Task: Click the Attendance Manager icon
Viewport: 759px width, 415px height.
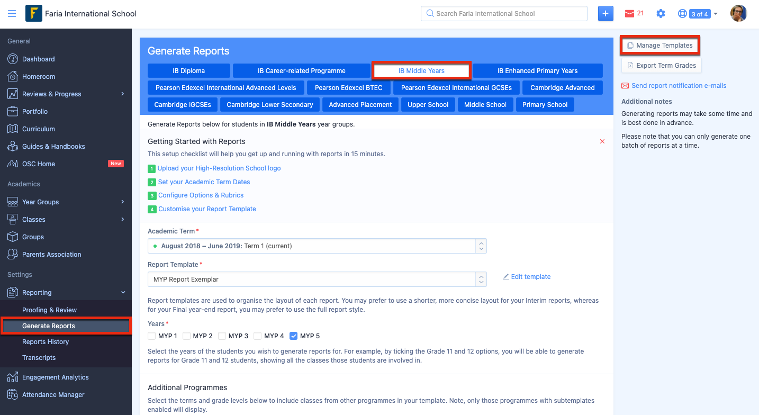Action: click(13, 394)
